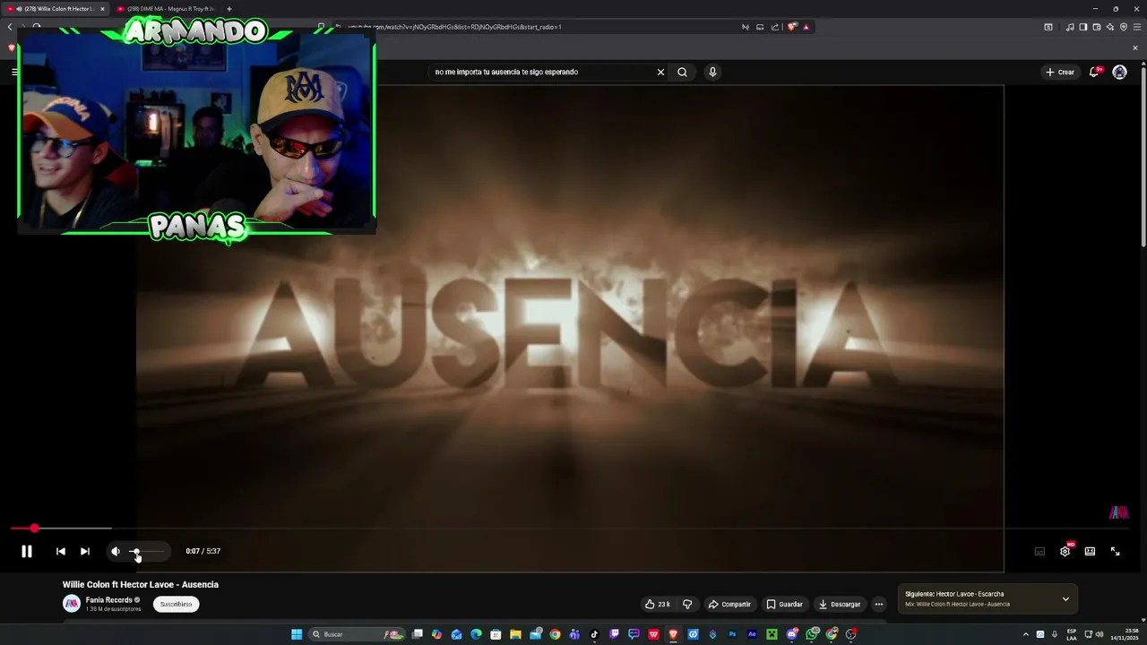Screen dimensions: 1147x645
Task: Clear the YouTube search query with the X
Action: pyautogui.click(x=660, y=72)
